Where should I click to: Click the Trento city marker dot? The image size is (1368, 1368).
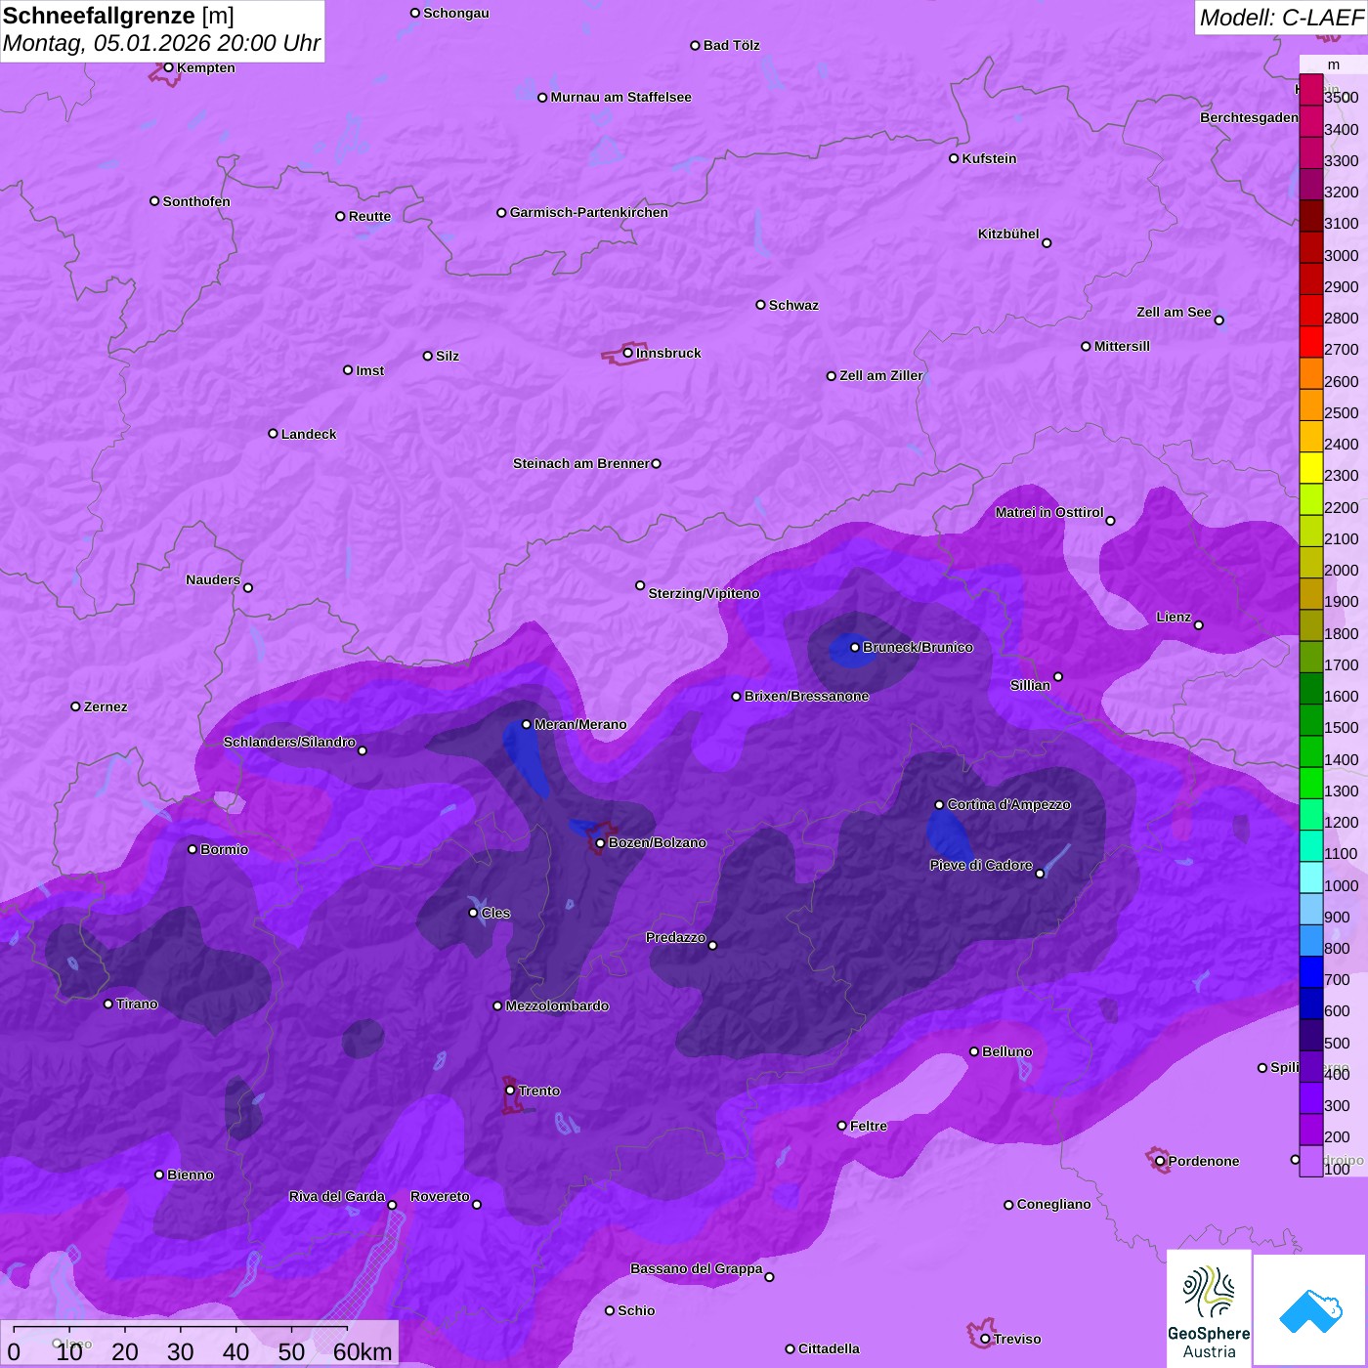pyautogui.click(x=510, y=1090)
